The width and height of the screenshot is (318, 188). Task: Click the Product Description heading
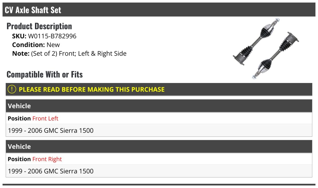[x=39, y=26]
